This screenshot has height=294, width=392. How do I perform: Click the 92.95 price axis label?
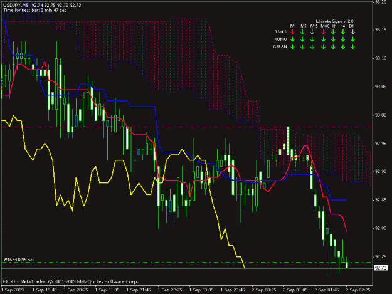coord(381,144)
